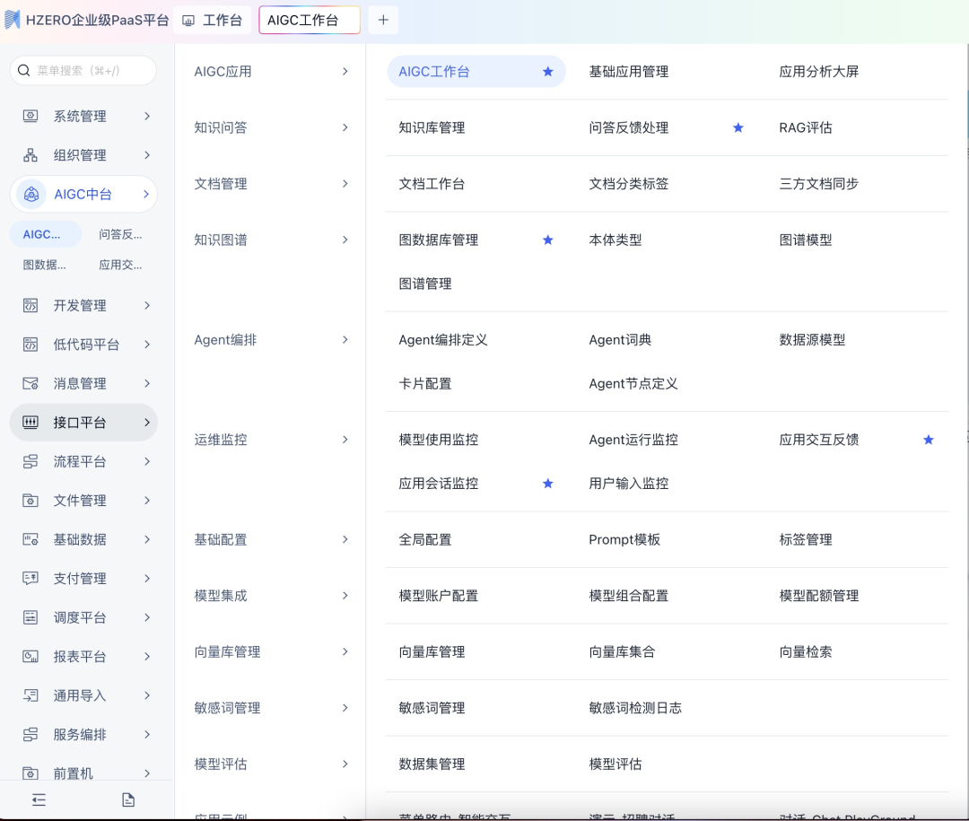The height and width of the screenshot is (821, 969).
Task: Click the 组织管理 hierarchy icon
Action: [31, 155]
